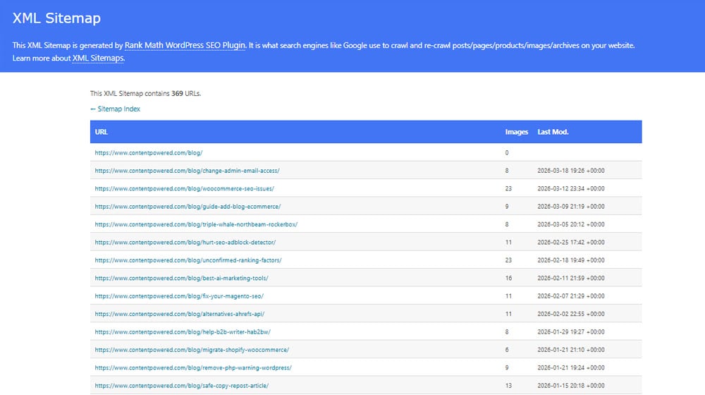Click the '369' URL count text
Image resolution: width=705 pixels, height=395 pixels.
click(x=177, y=94)
